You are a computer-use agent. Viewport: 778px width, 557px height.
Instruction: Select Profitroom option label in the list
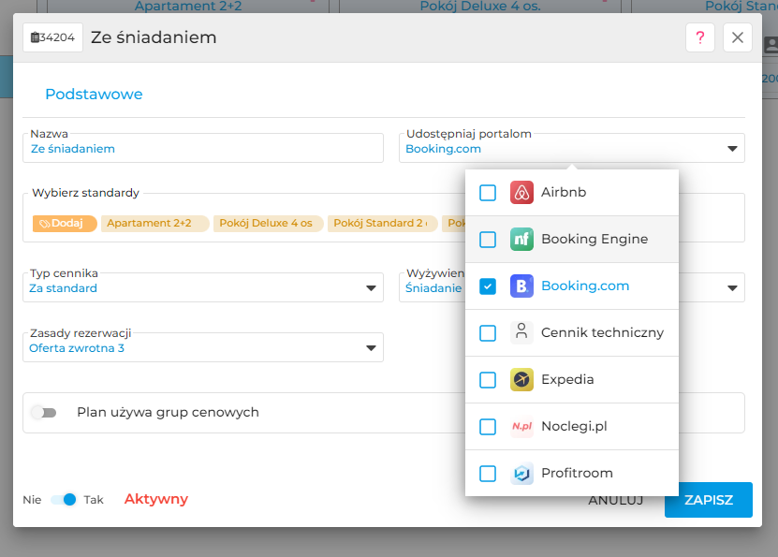pos(577,473)
